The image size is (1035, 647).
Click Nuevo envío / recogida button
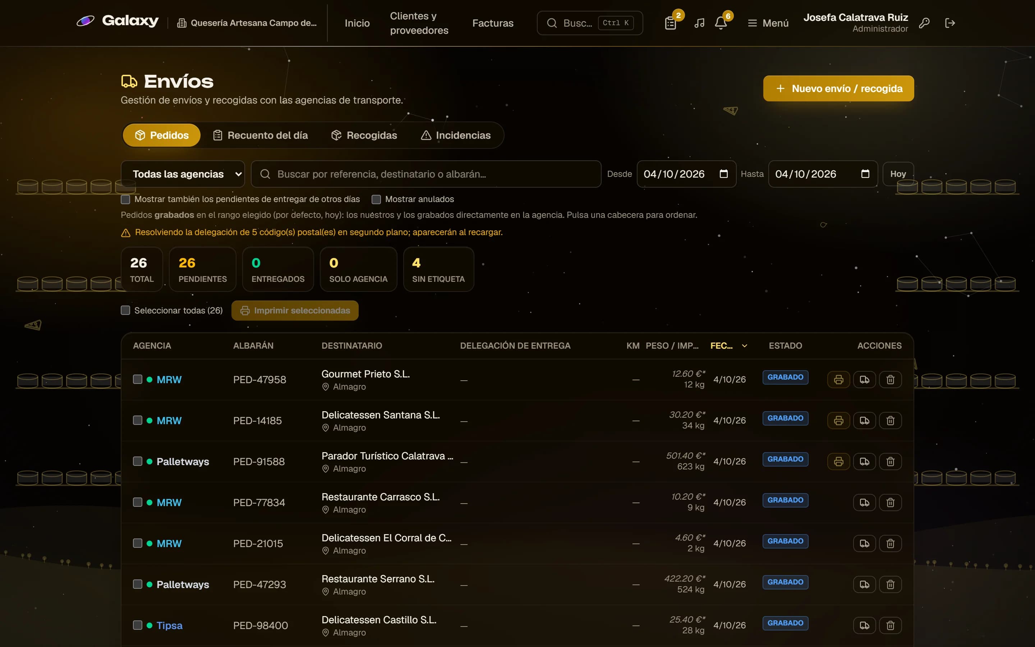tap(838, 88)
